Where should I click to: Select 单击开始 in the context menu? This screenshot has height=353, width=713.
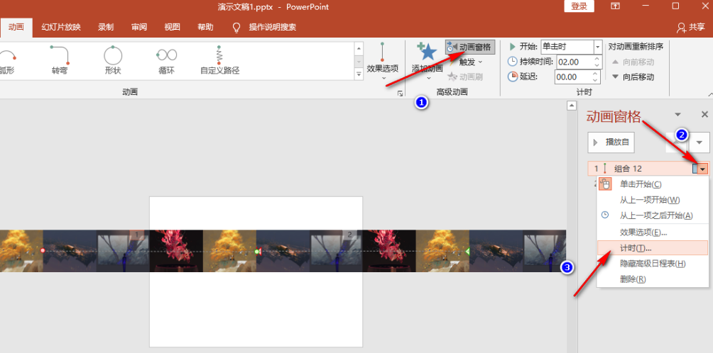tap(641, 184)
